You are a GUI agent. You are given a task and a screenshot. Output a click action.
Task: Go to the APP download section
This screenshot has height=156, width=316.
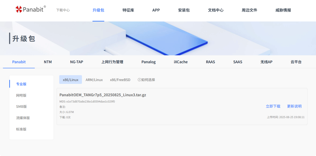pos(156,10)
